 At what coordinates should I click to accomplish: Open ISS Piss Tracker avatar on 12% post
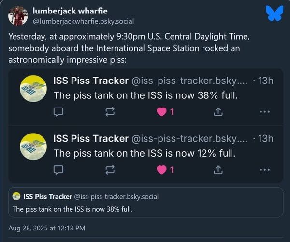click(33, 146)
